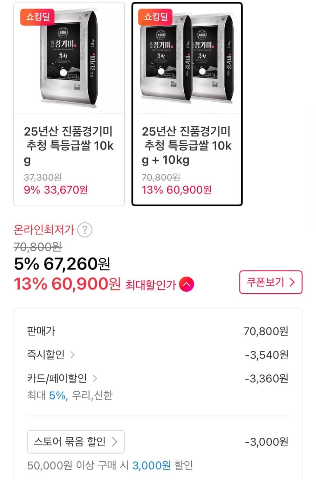Tap the 쇼킹딜 badge on the 10kg product

point(38,17)
